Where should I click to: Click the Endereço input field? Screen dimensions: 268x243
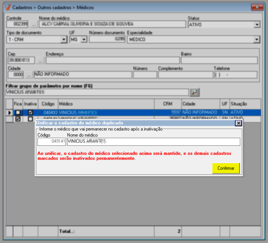pyautogui.click(x=113, y=61)
